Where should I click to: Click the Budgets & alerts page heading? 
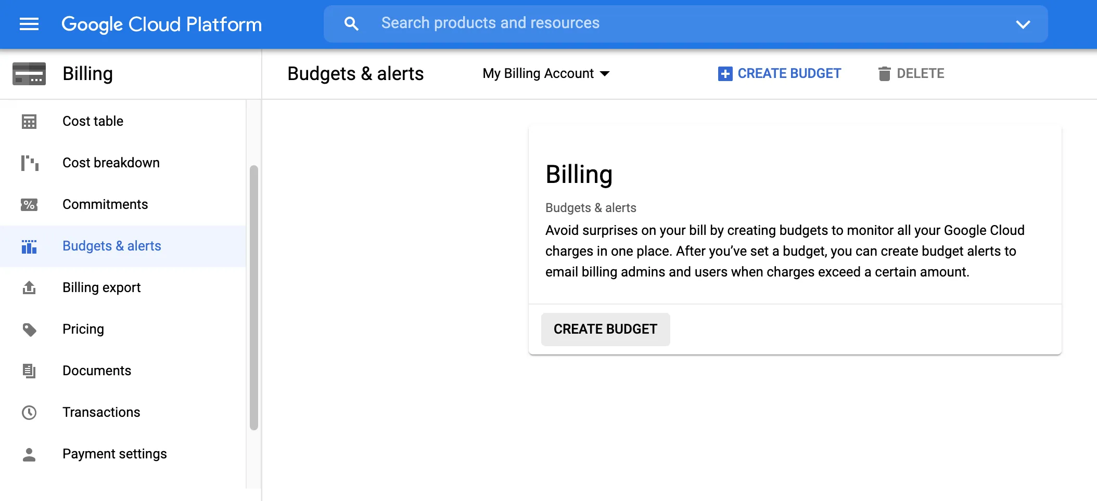point(355,74)
